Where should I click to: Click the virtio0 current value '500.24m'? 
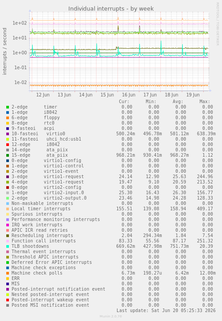(x=126, y=133)
